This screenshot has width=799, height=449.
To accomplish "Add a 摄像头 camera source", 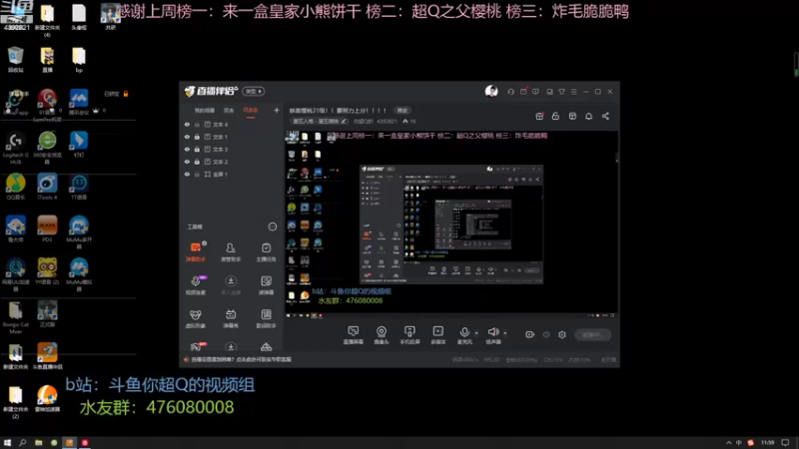I will click(x=382, y=335).
